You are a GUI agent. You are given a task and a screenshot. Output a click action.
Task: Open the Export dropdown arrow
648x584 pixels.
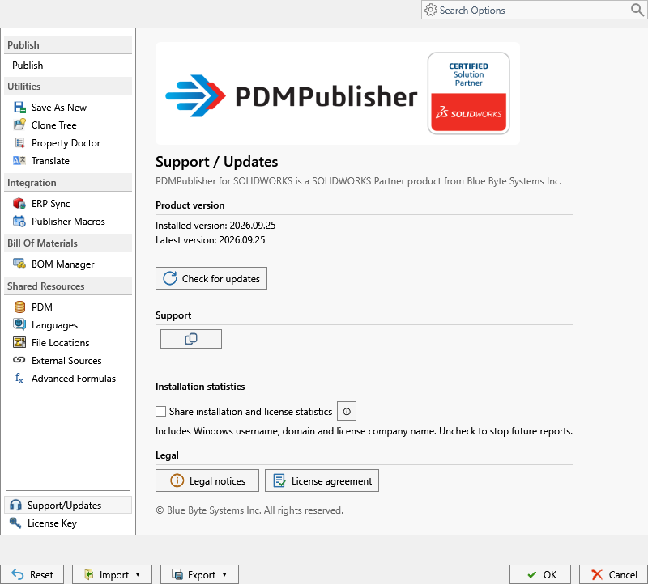(224, 575)
